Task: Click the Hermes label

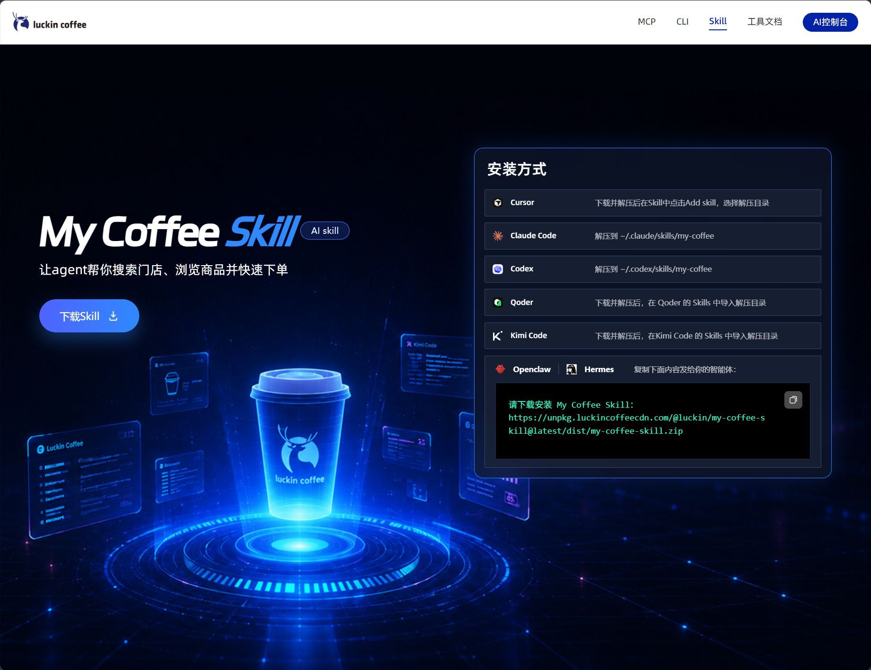Action: point(599,369)
